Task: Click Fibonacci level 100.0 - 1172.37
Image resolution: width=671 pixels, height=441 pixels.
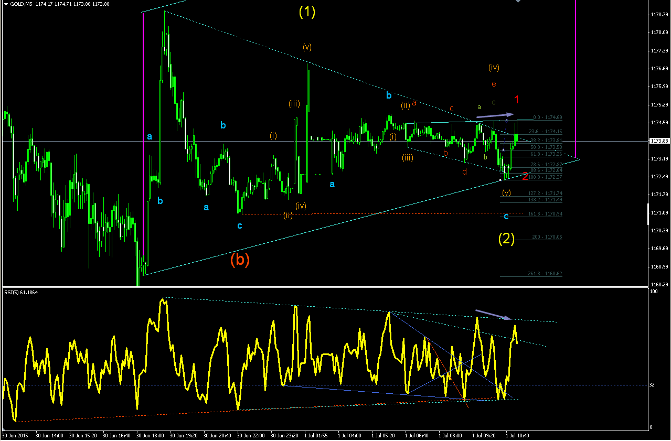Action: tap(545, 177)
